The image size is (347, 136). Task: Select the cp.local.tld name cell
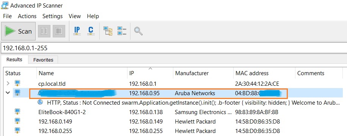pyautogui.click(x=52, y=84)
